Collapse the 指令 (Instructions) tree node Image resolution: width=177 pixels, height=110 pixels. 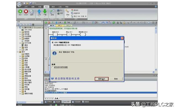[18, 52]
